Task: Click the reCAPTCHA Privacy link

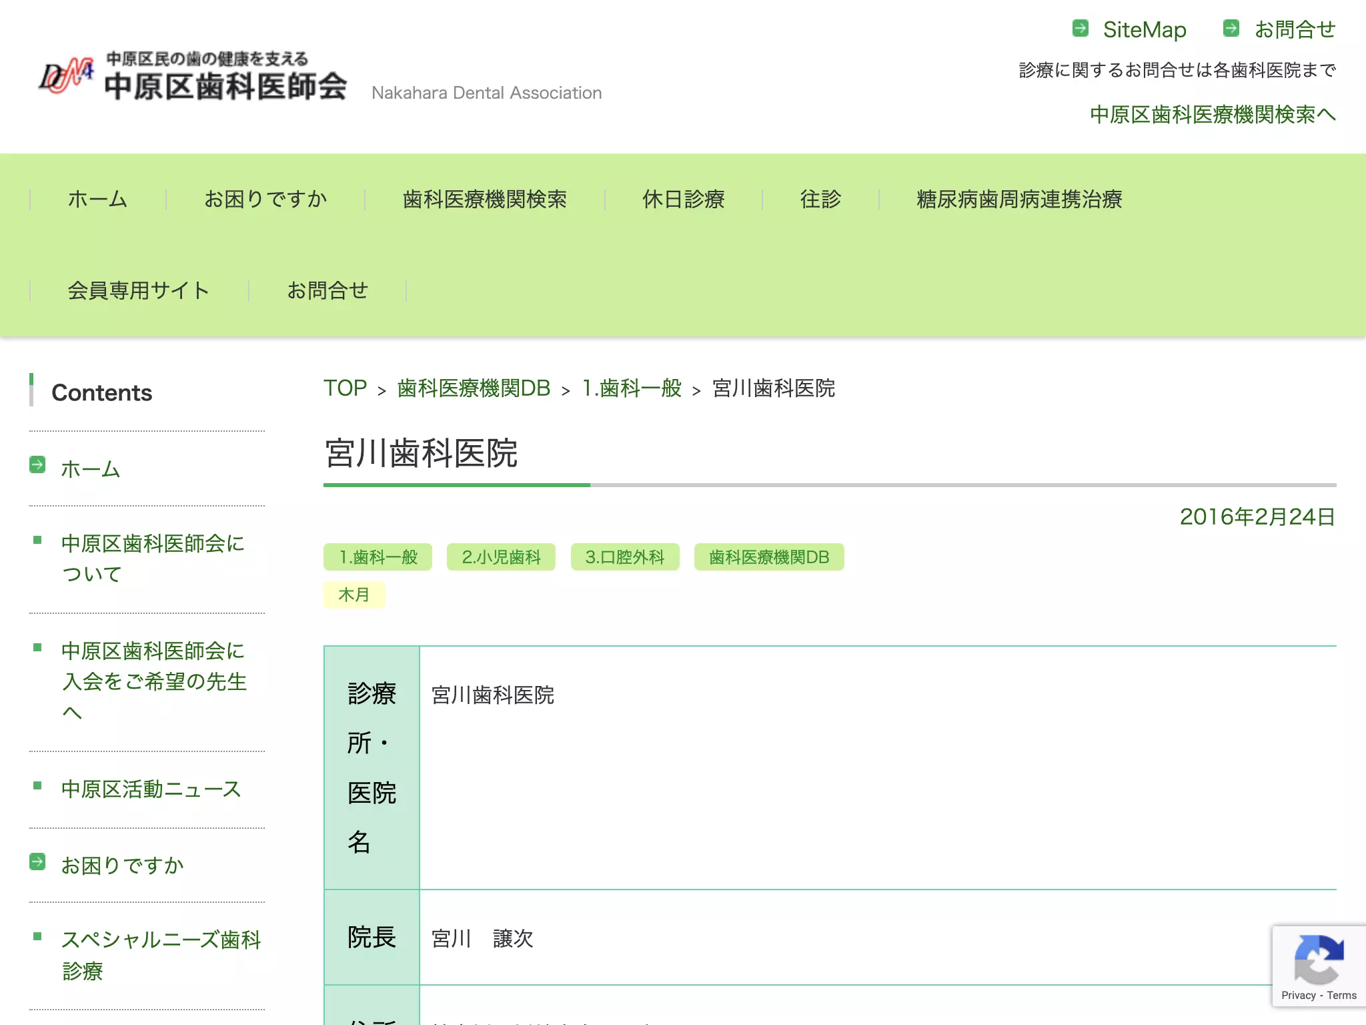Action: (x=1298, y=995)
